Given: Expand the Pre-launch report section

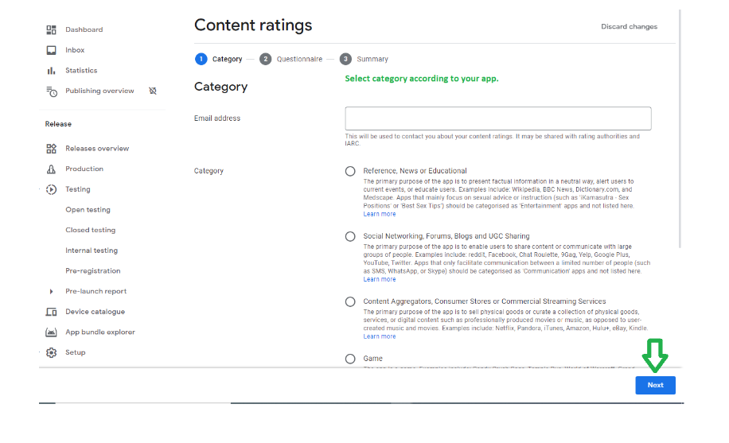Looking at the screenshot, I should pos(52,292).
